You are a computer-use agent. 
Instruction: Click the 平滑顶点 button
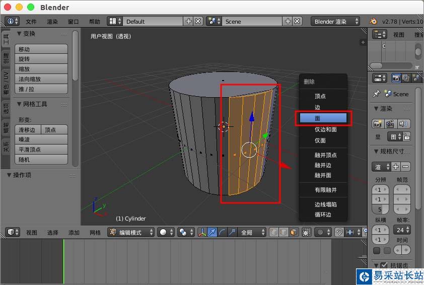(41, 150)
